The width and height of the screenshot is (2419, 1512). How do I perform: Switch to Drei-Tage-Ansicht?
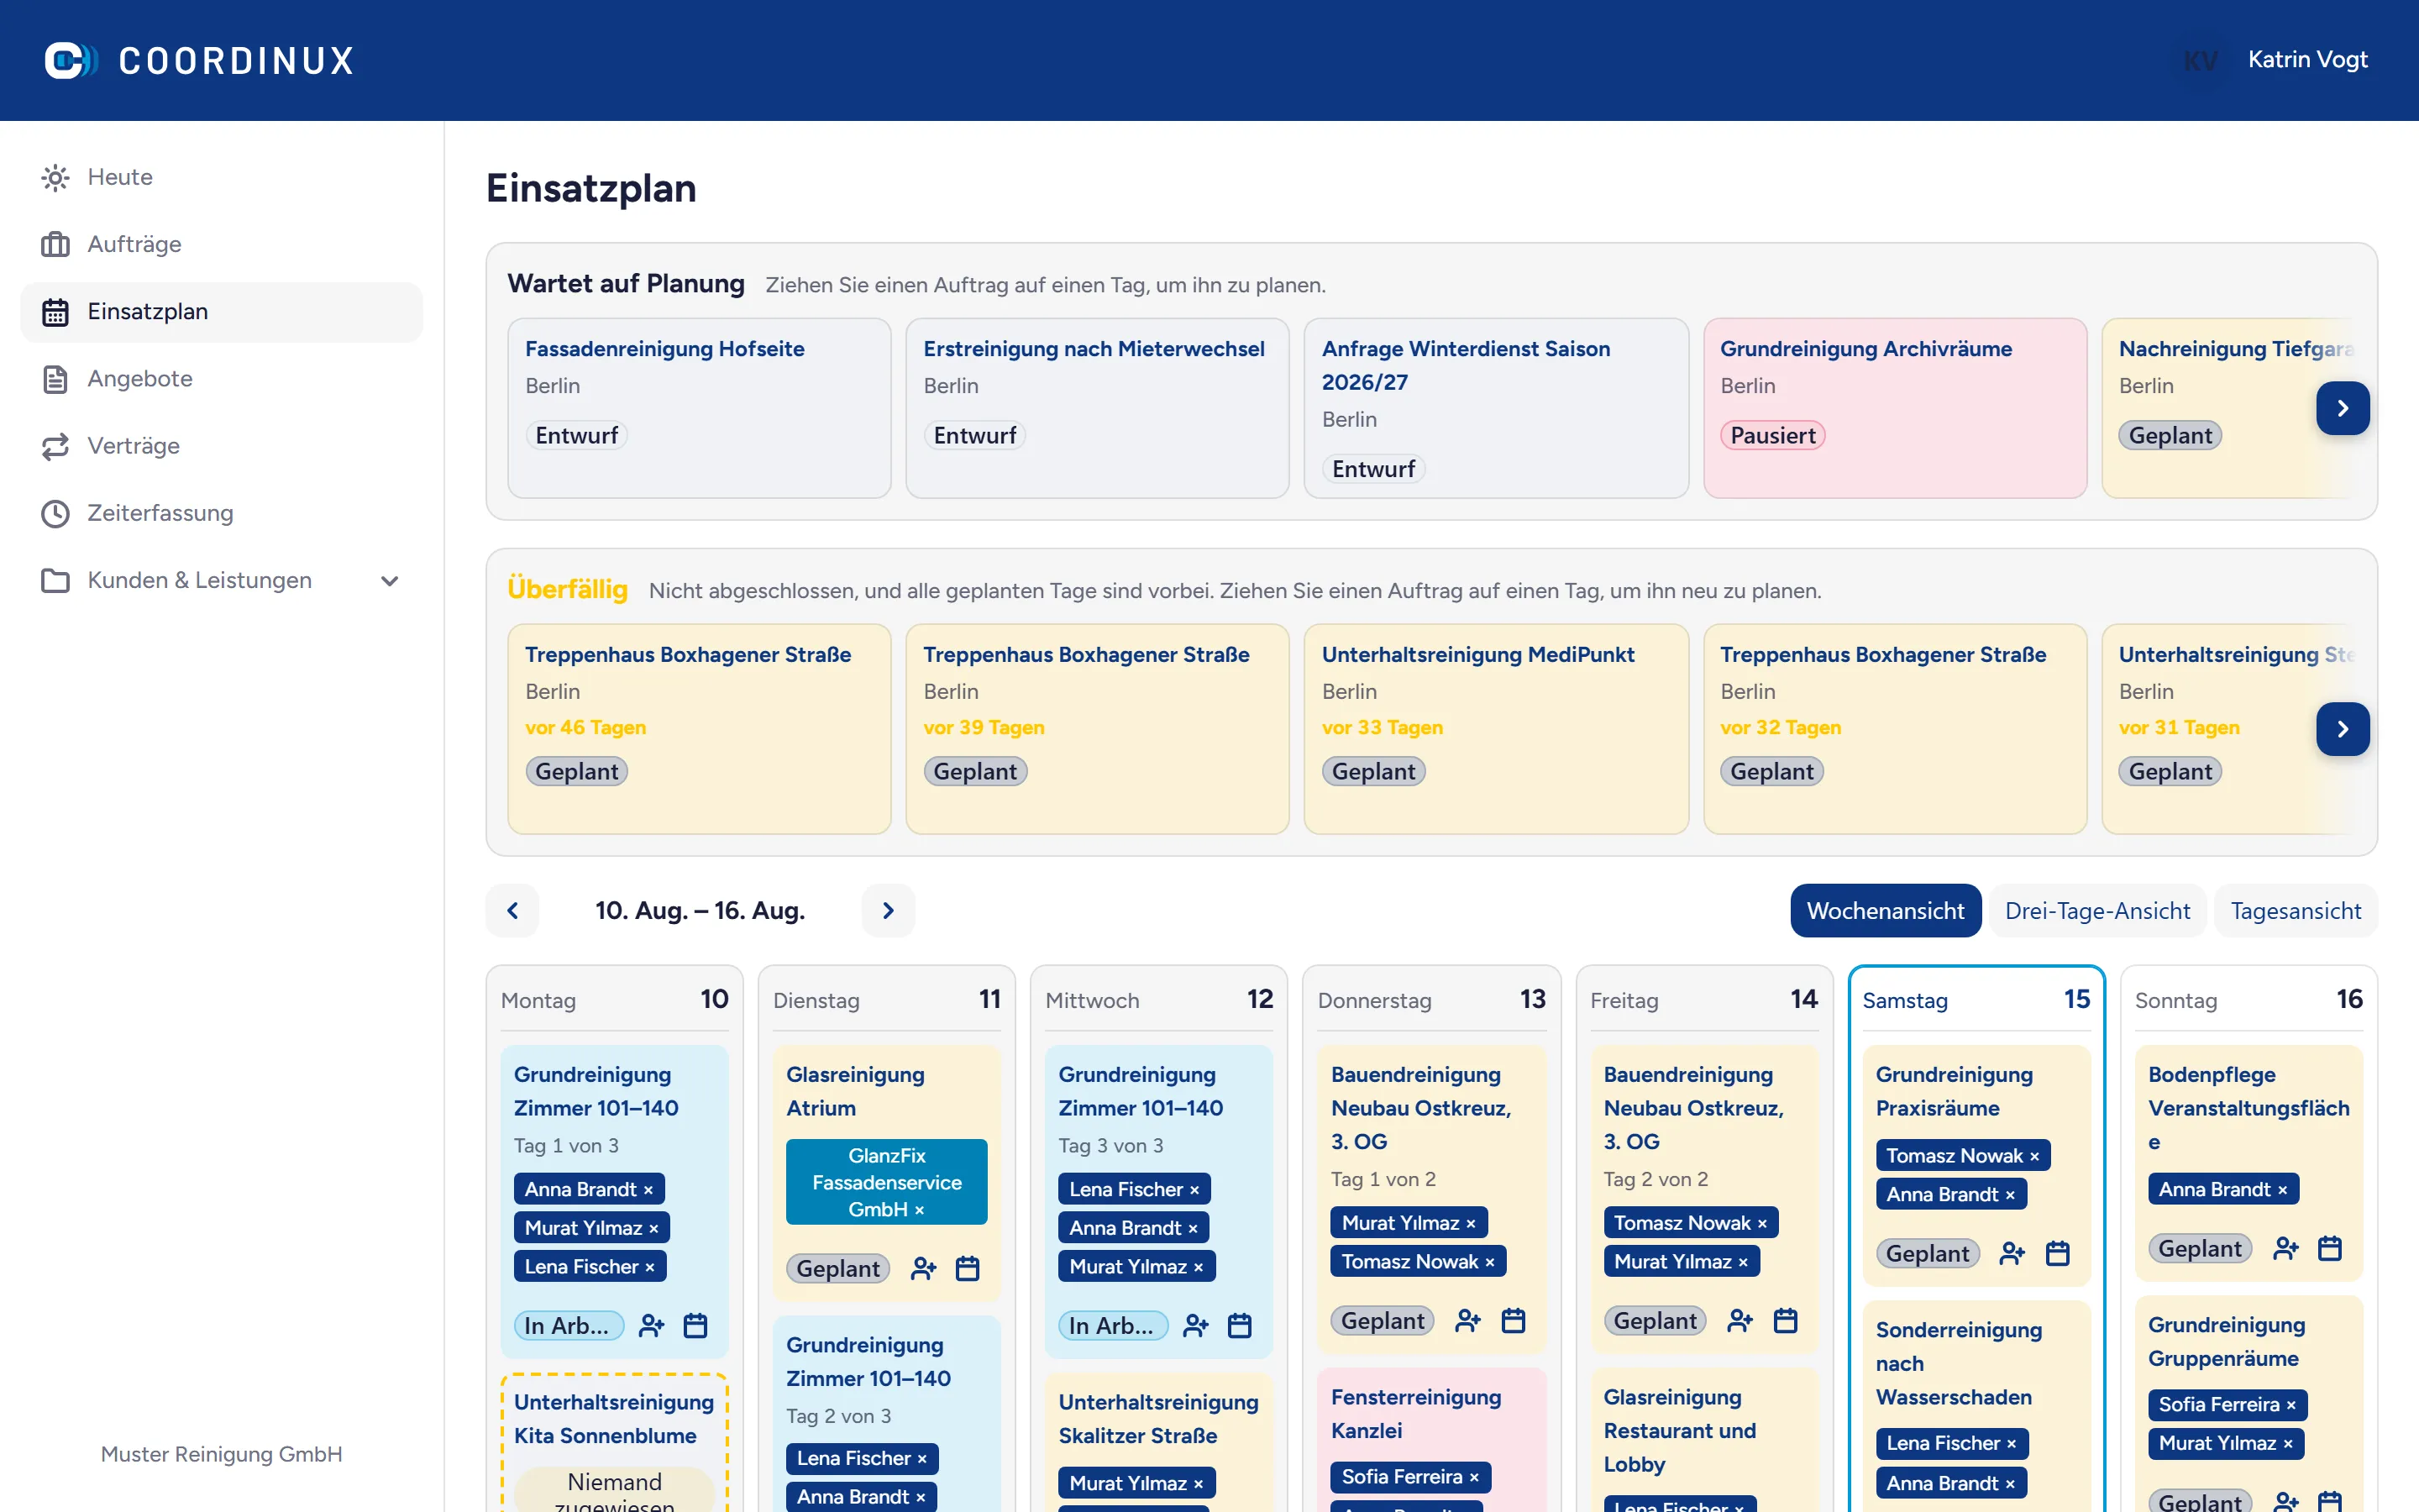click(2097, 911)
